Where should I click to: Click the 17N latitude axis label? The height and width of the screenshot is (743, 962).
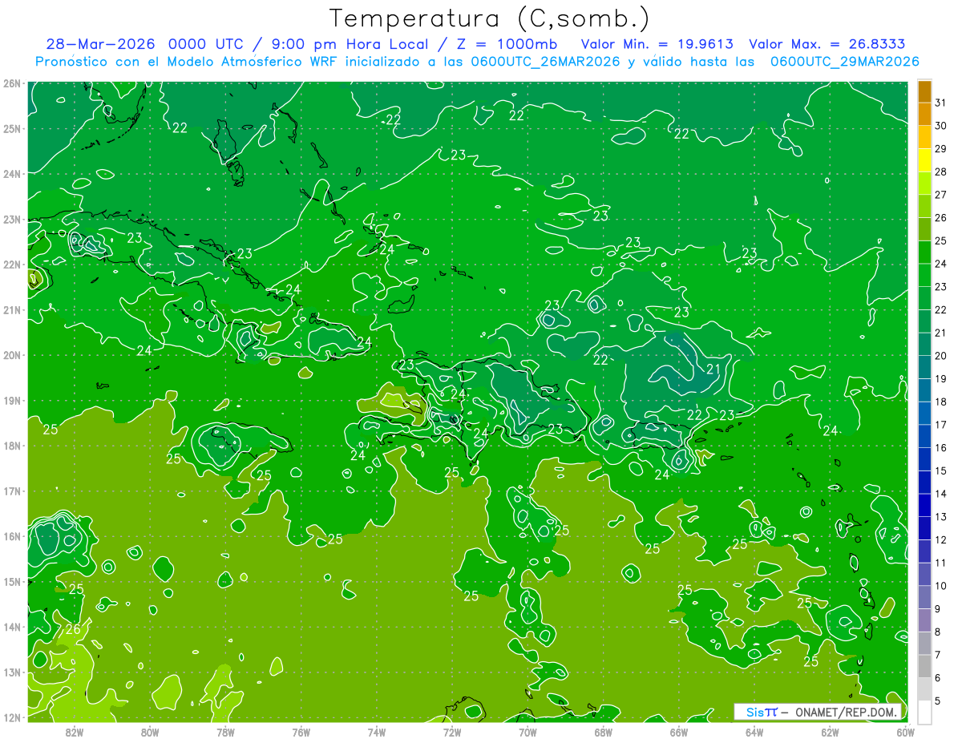tap(11, 491)
